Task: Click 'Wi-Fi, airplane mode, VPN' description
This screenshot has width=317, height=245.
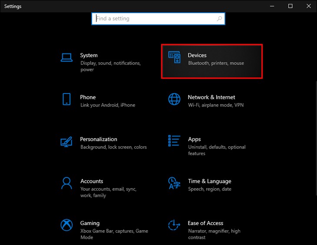Action: pos(216,105)
